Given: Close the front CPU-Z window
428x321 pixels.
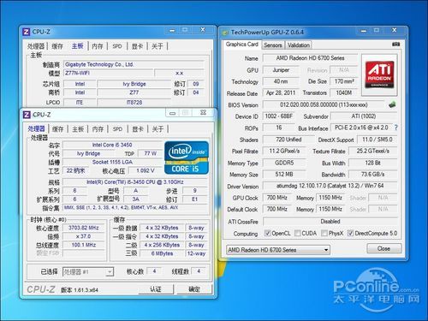Looking at the screenshot, I should click(203, 113).
